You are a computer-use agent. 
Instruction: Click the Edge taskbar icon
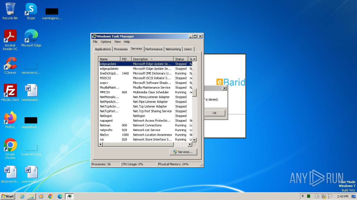click(60, 196)
